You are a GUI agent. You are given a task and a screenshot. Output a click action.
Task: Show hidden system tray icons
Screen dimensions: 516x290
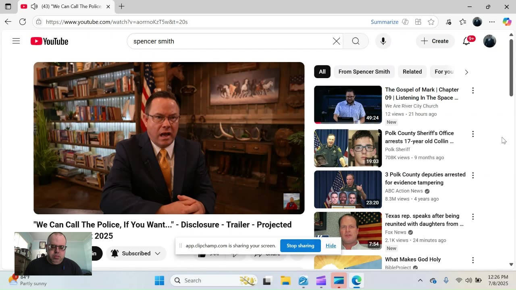[420, 280]
